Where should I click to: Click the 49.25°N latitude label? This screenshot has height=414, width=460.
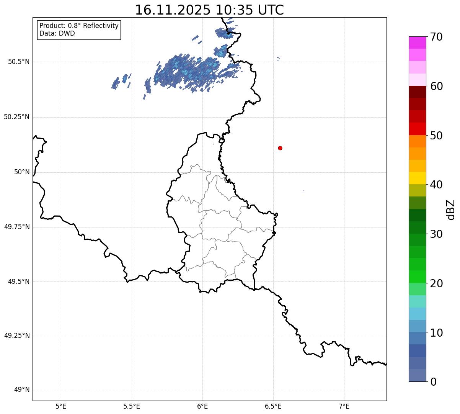click(x=16, y=336)
